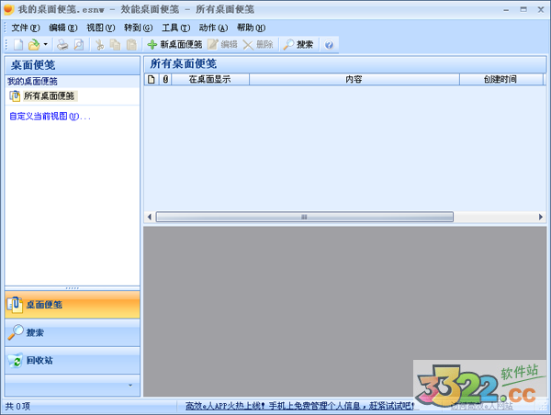Click the Print toolbar icon
The image size is (551, 415).
click(x=62, y=45)
